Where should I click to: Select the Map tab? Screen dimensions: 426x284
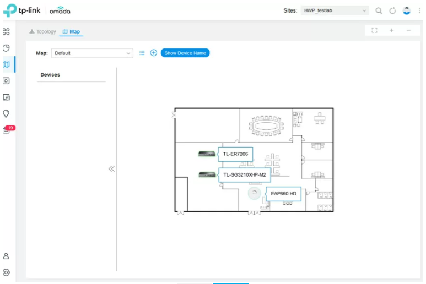click(71, 32)
